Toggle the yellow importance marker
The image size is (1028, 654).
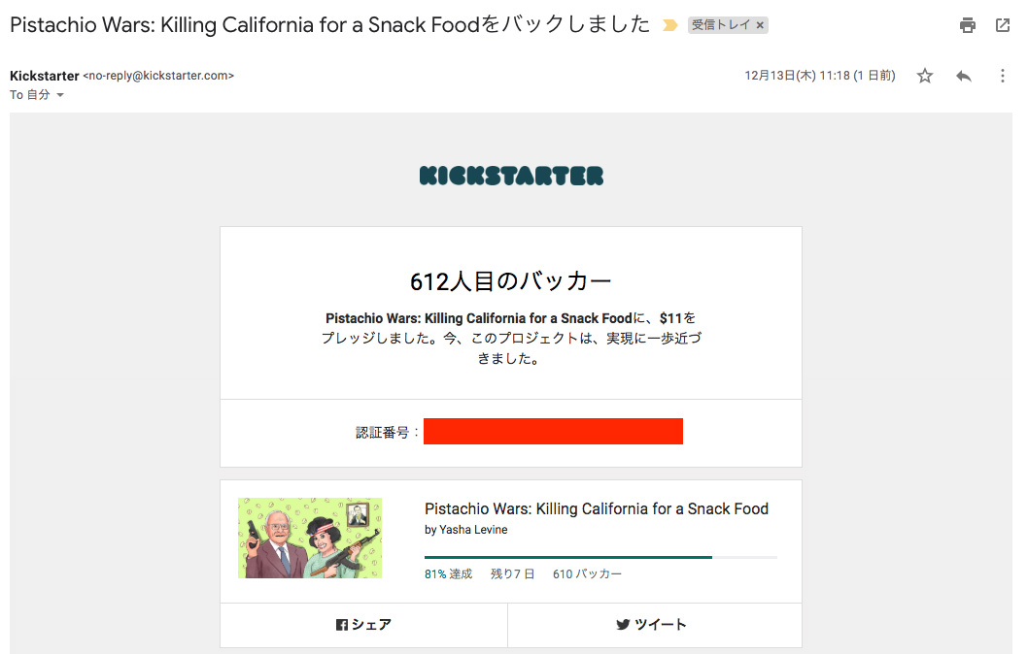[669, 26]
